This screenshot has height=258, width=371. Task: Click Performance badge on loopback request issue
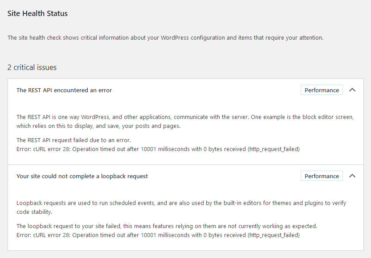pyautogui.click(x=322, y=176)
